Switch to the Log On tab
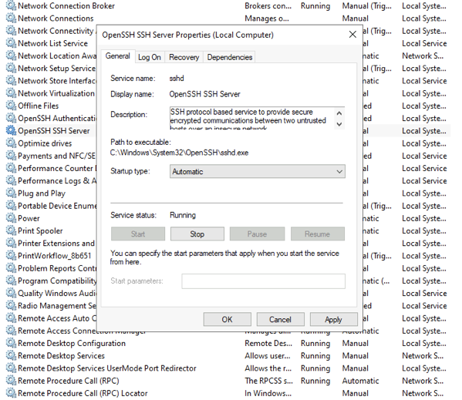Viewport: 462px width, 400px height. coord(150,57)
